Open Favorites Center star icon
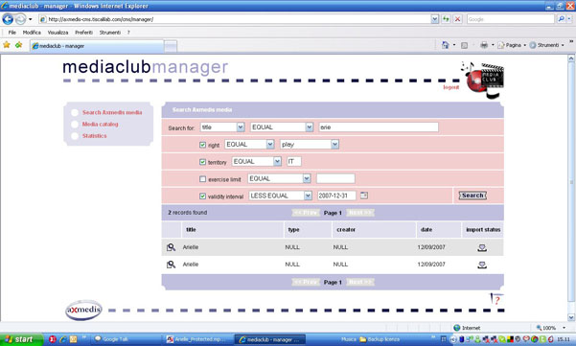The width and height of the screenshot is (576, 346). point(7,45)
